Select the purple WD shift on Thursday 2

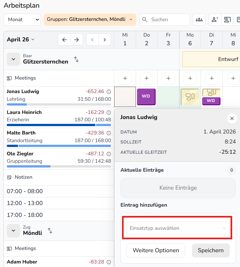146,96
